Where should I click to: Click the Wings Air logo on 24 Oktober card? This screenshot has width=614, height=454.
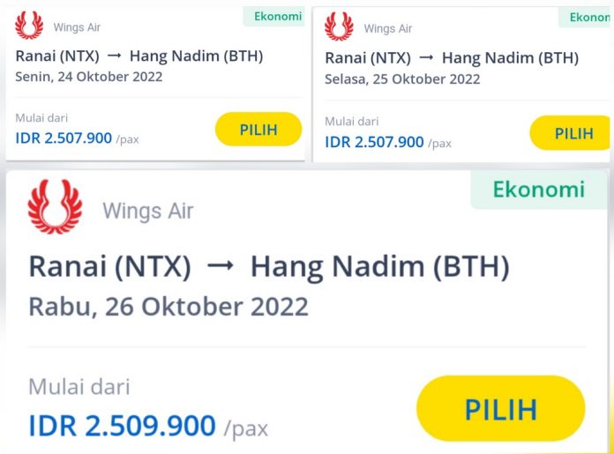pyautogui.click(x=29, y=26)
